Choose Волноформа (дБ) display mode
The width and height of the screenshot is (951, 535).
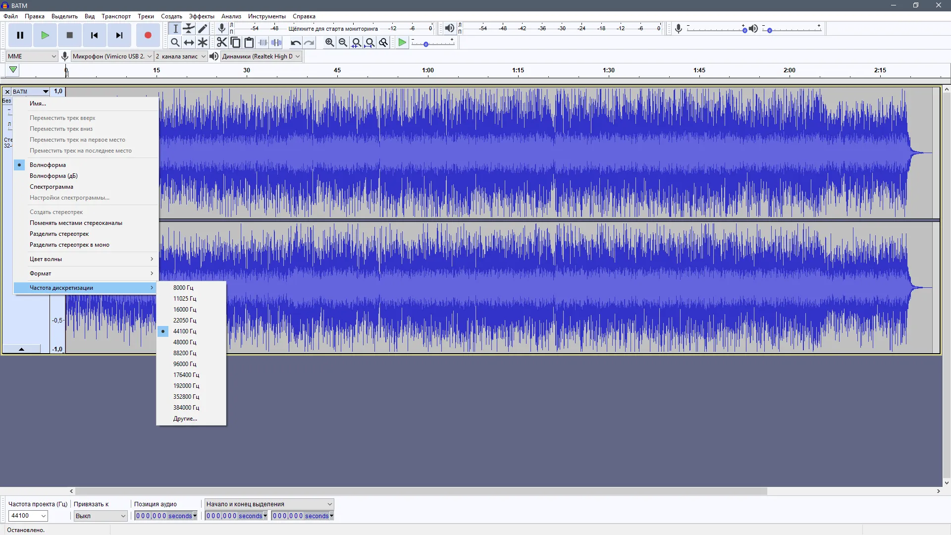[53, 176]
